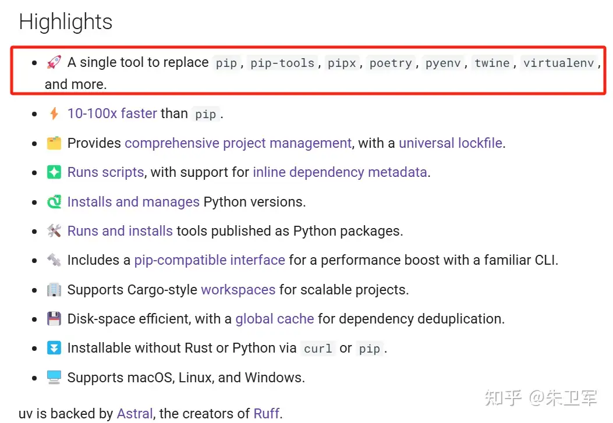
Task: Open the "10-100x faster" link
Action: click(x=112, y=113)
